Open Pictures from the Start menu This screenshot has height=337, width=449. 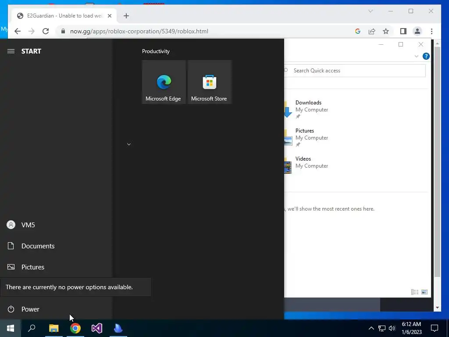(56, 267)
